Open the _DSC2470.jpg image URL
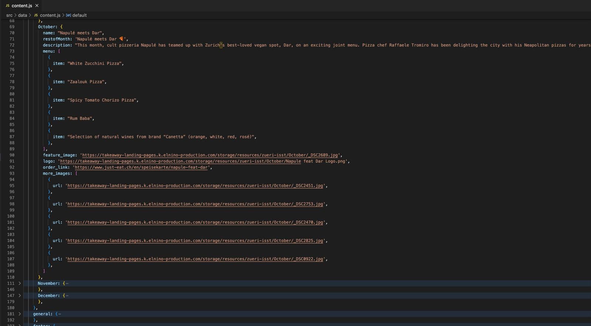591x326 pixels. (195, 222)
